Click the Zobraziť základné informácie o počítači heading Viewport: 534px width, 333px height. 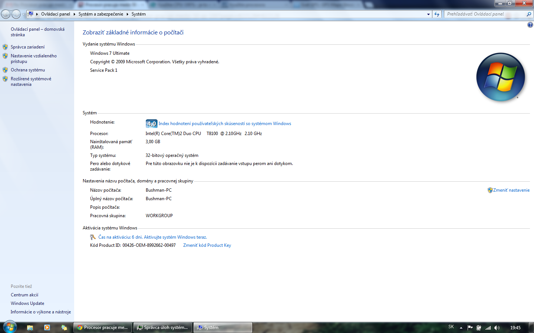click(133, 33)
